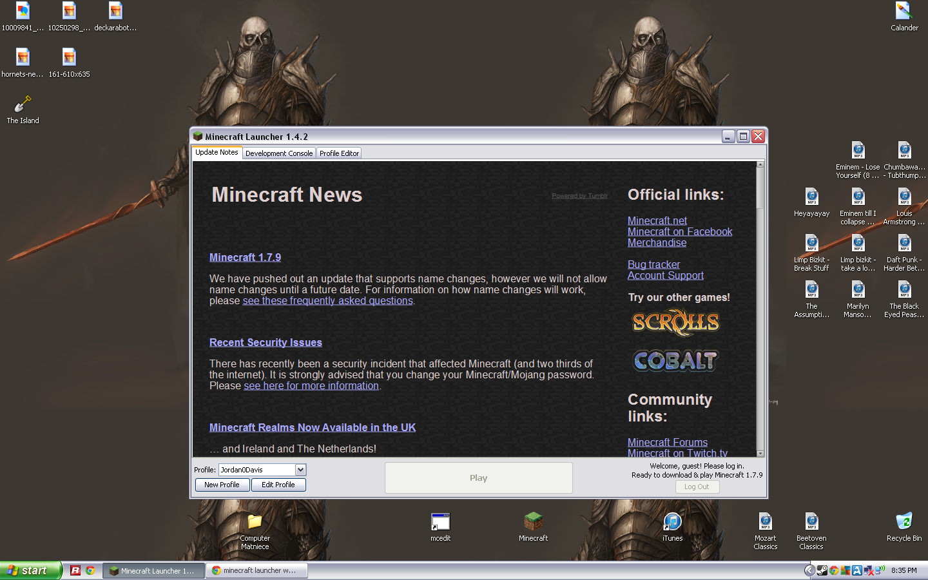Open the 10250298 image file
The height and width of the screenshot is (580, 928).
point(69,17)
